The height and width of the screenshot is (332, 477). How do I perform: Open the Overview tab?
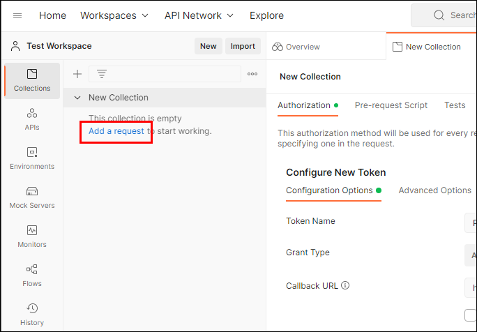click(326, 47)
